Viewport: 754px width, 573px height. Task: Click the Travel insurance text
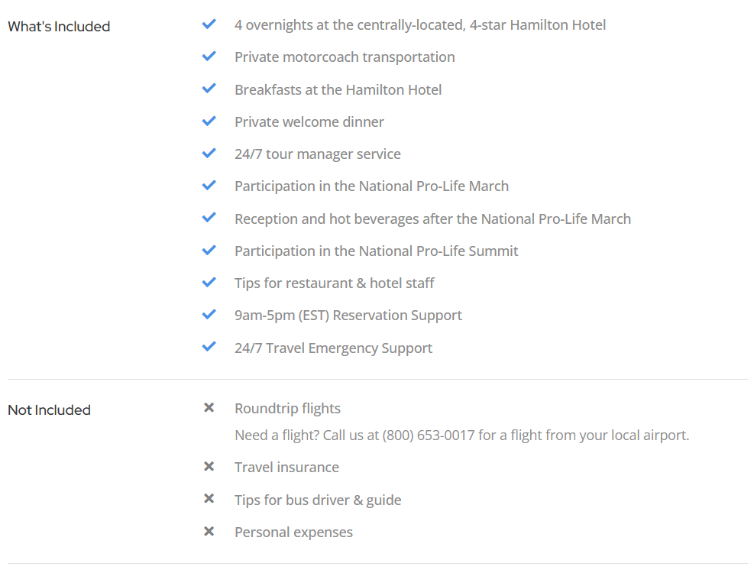(x=286, y=467)
